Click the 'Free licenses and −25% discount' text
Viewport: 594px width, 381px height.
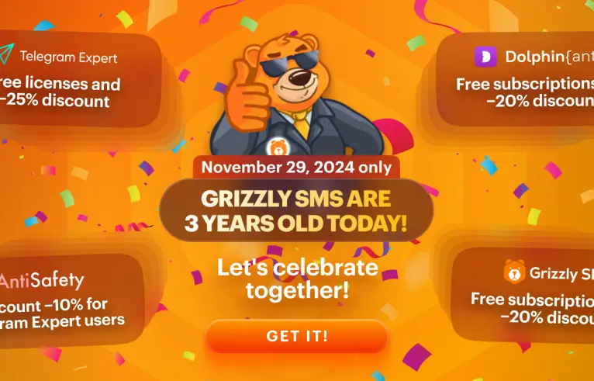(60, 92)
